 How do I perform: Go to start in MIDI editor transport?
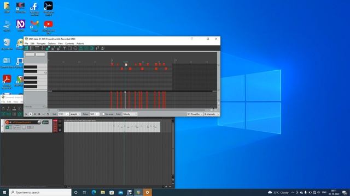point(26,114)
